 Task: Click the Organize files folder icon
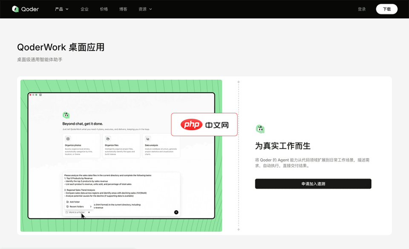108,139
